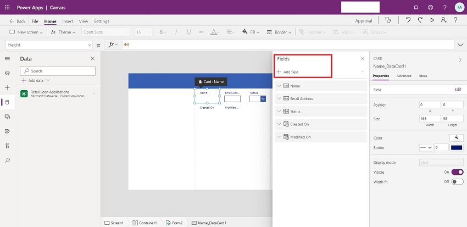The width and height of the screenshot is (467, 227).
Task: Open the hamburger menu in left rail
Action: [8, 59]
